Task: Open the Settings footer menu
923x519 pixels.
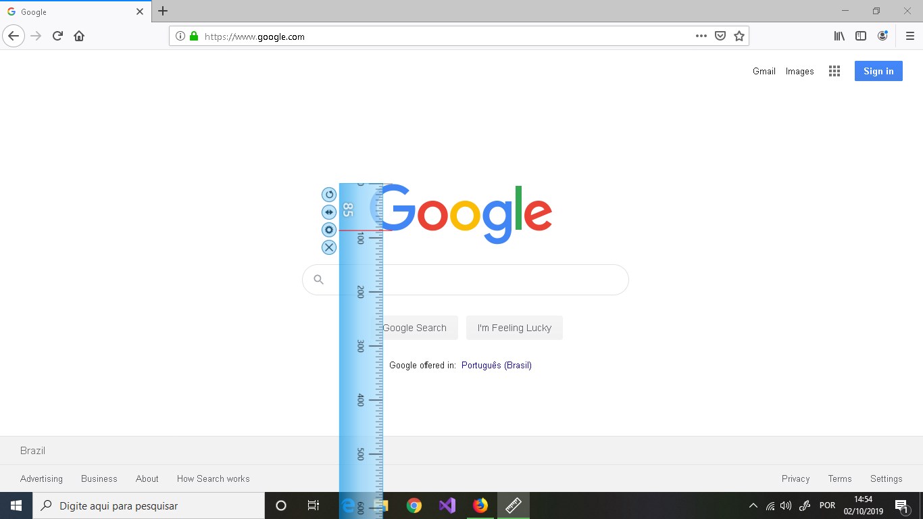Action: tap(886, 478)
